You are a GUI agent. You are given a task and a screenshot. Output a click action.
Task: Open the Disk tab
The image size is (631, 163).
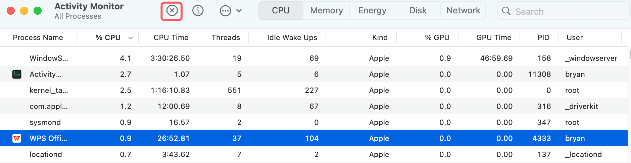pos(418,11)
